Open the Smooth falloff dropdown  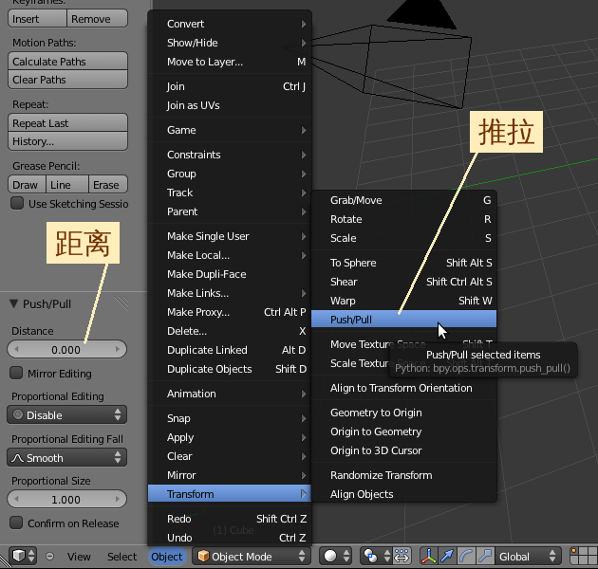[66, 457]
